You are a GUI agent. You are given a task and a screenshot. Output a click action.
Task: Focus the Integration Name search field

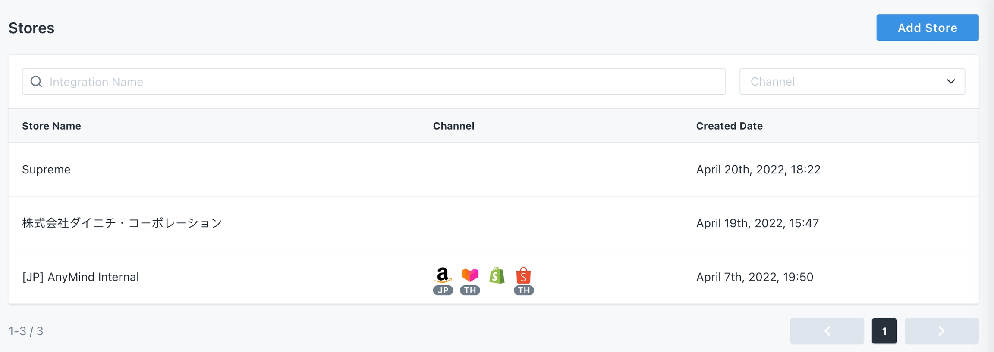tap(380, 82)
